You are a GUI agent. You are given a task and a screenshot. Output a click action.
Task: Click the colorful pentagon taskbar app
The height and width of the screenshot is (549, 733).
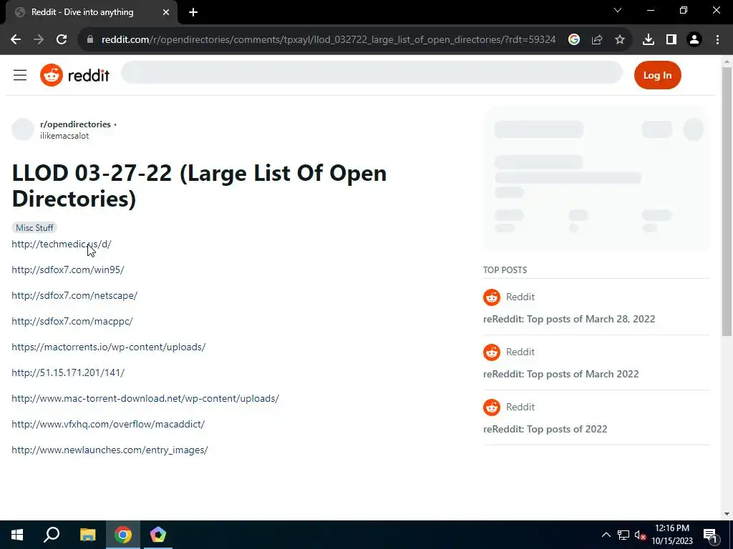[158, 535]
